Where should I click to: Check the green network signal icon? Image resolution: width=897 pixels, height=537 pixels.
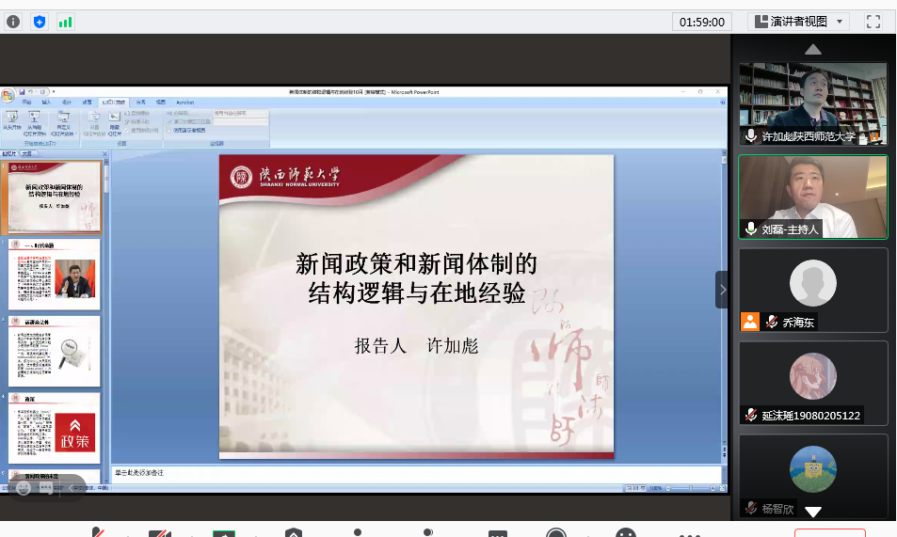click(x=65, y=22)
